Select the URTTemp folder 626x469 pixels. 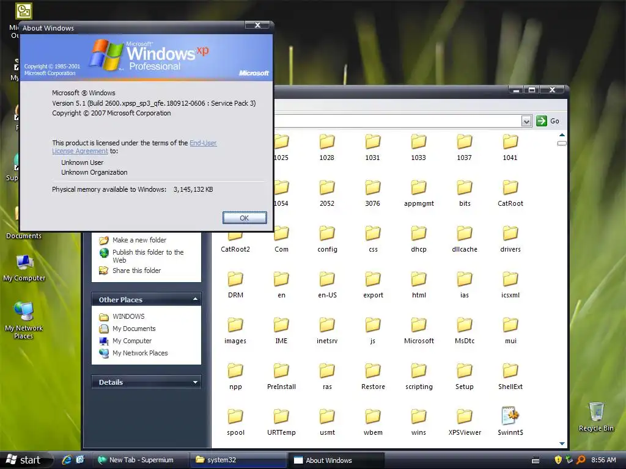click(x=281, y=422)
